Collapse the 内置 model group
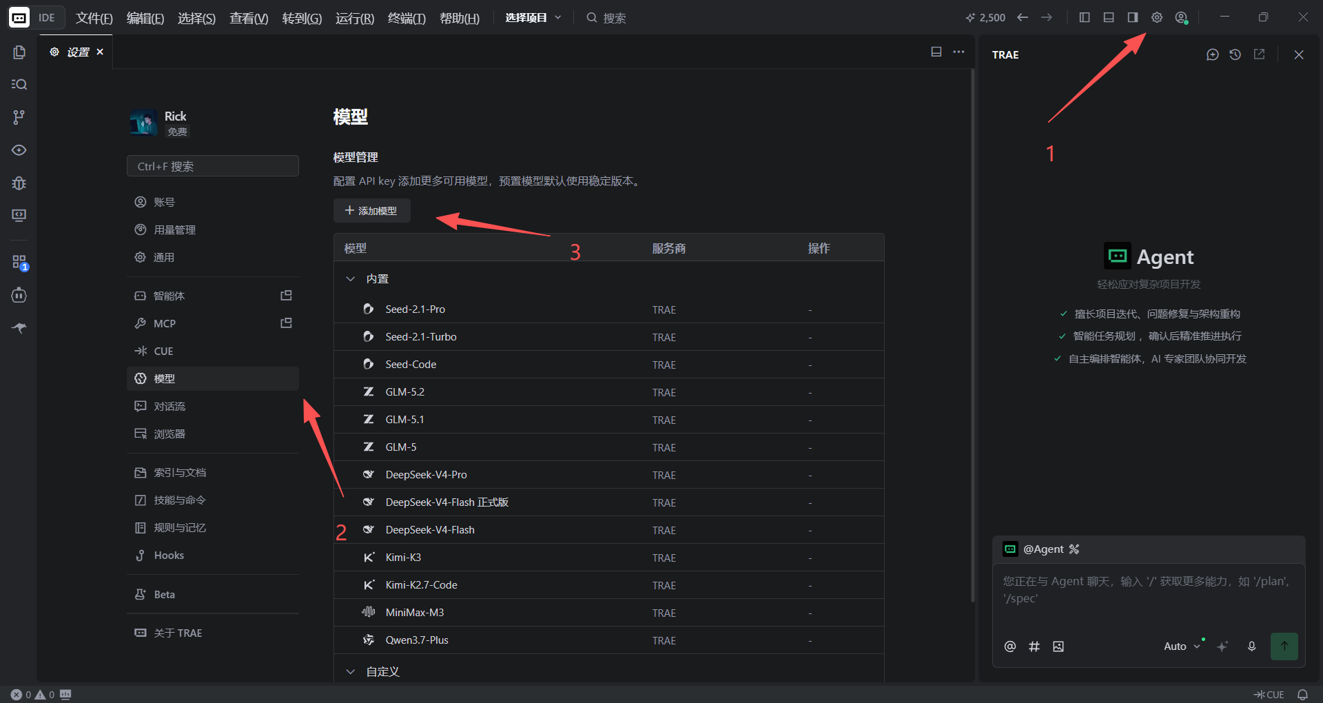 click(x=351, y=278)
